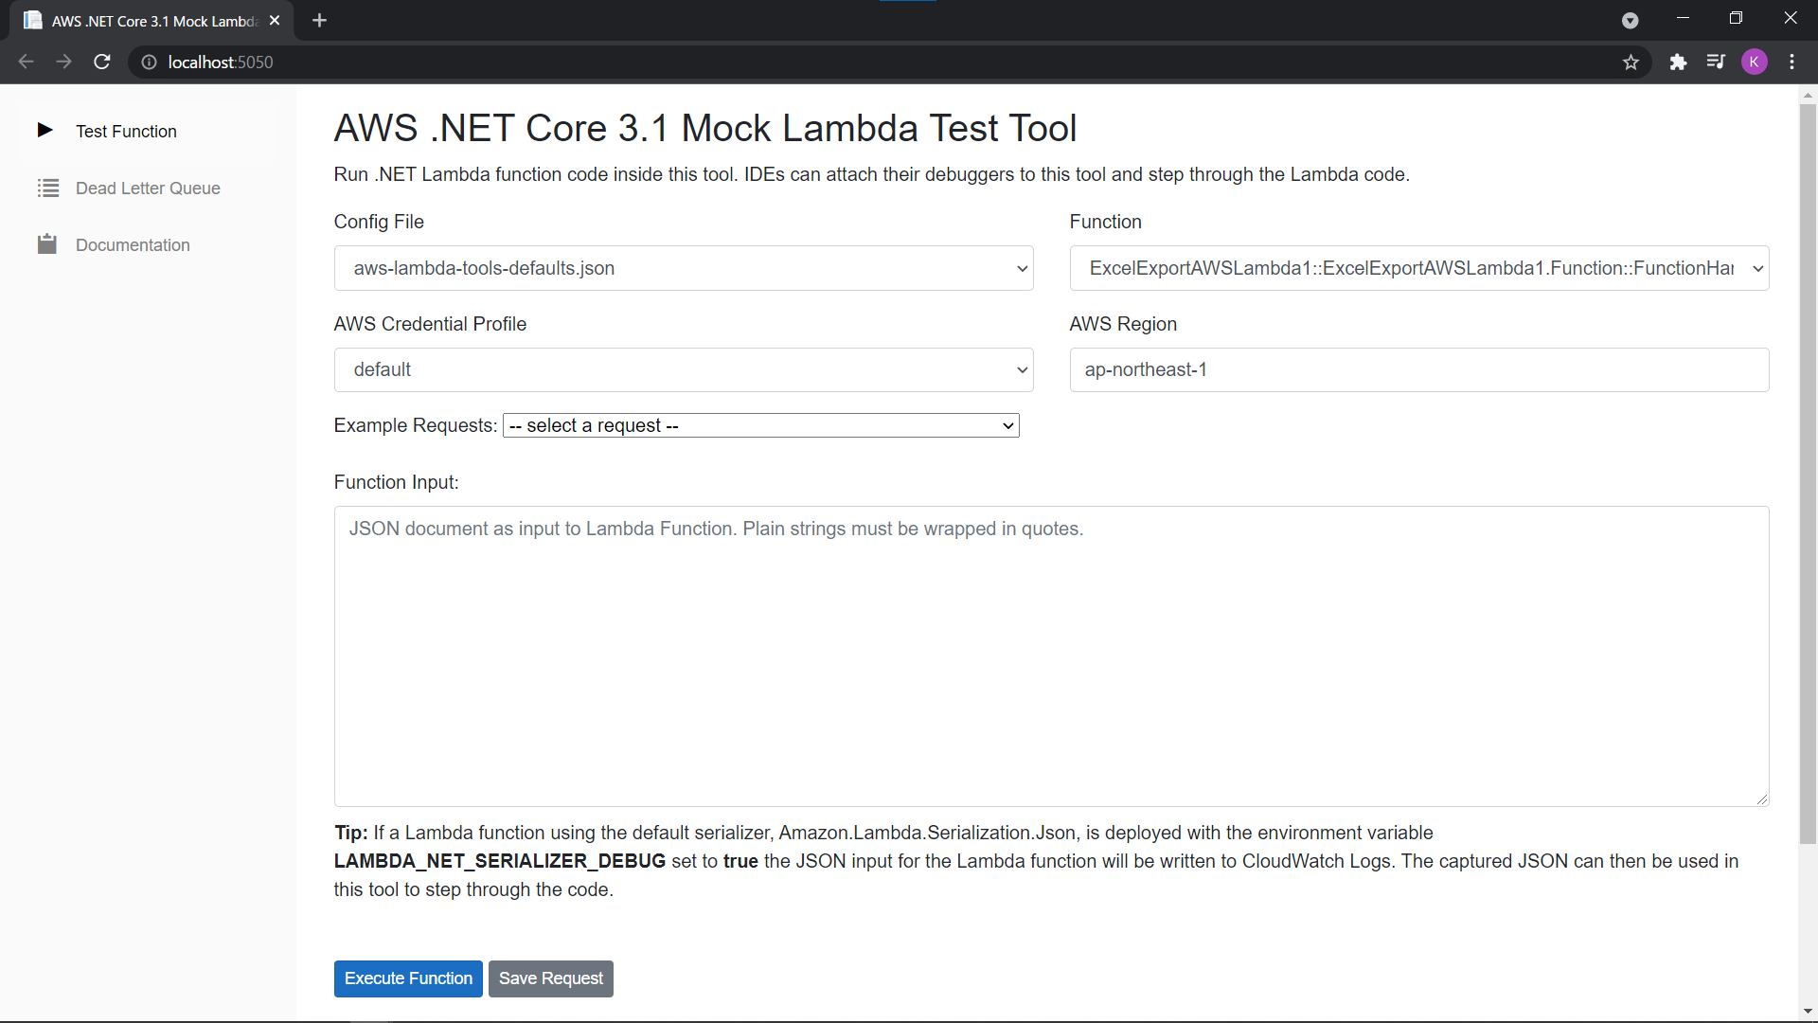The height and width of the screenshot is (1023, 1818).
Task: Click the Documentation clipboard icon
Action: 47,244
